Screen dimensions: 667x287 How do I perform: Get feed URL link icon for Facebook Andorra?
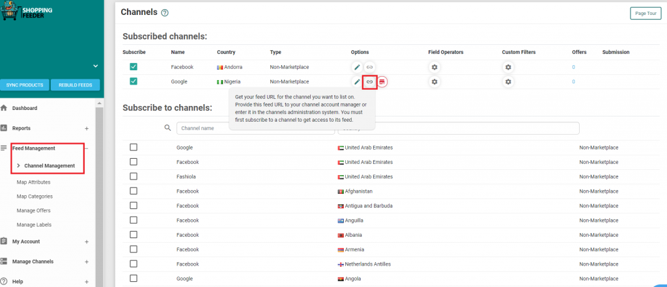click(x=370, y=67)
